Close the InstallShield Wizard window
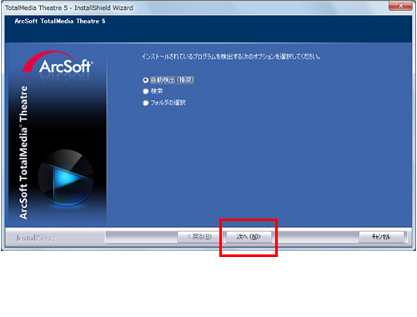Screen dimensions: 417x317 tap(400, 6)
